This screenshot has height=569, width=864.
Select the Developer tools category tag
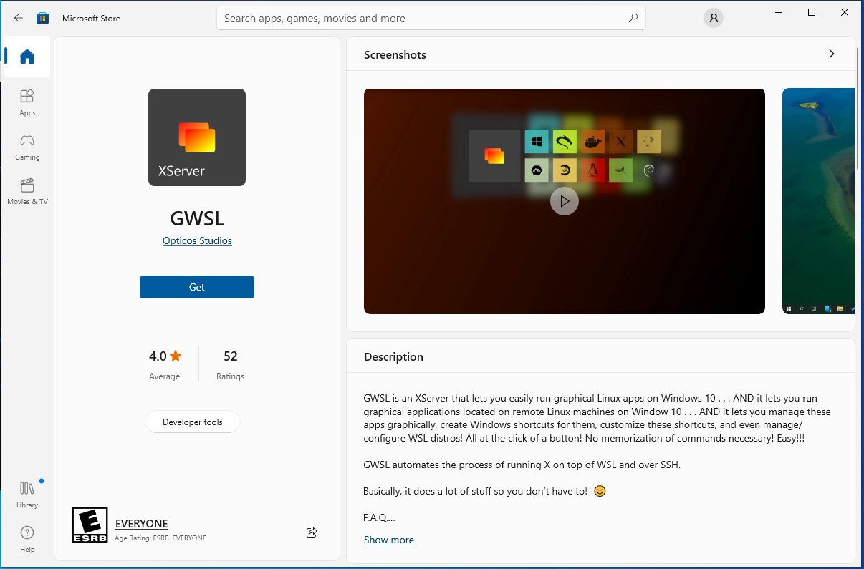[192, 422]
